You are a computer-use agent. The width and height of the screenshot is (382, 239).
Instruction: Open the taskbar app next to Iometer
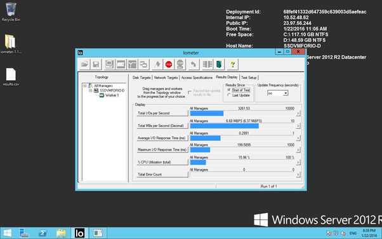pyautogui.click(x=98, y=233)
